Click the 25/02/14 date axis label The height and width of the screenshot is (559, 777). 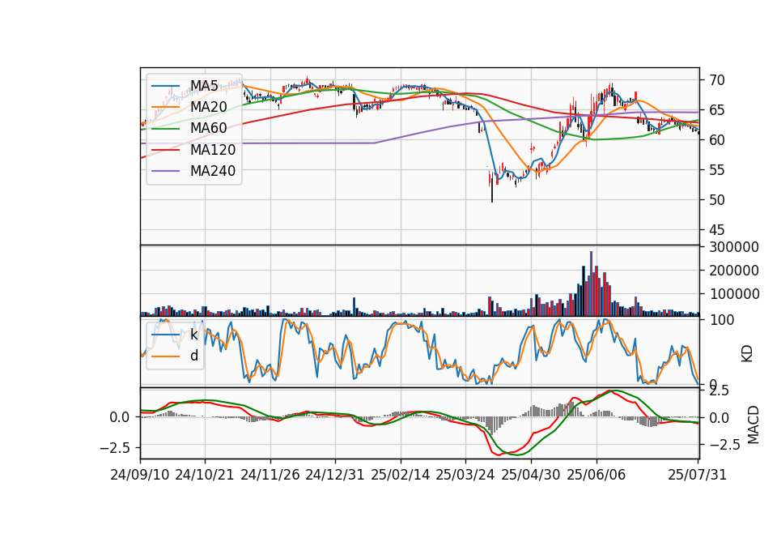click(401, 475)
